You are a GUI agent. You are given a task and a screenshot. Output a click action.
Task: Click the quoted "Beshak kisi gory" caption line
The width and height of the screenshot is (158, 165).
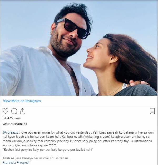[x=48, y=150]
